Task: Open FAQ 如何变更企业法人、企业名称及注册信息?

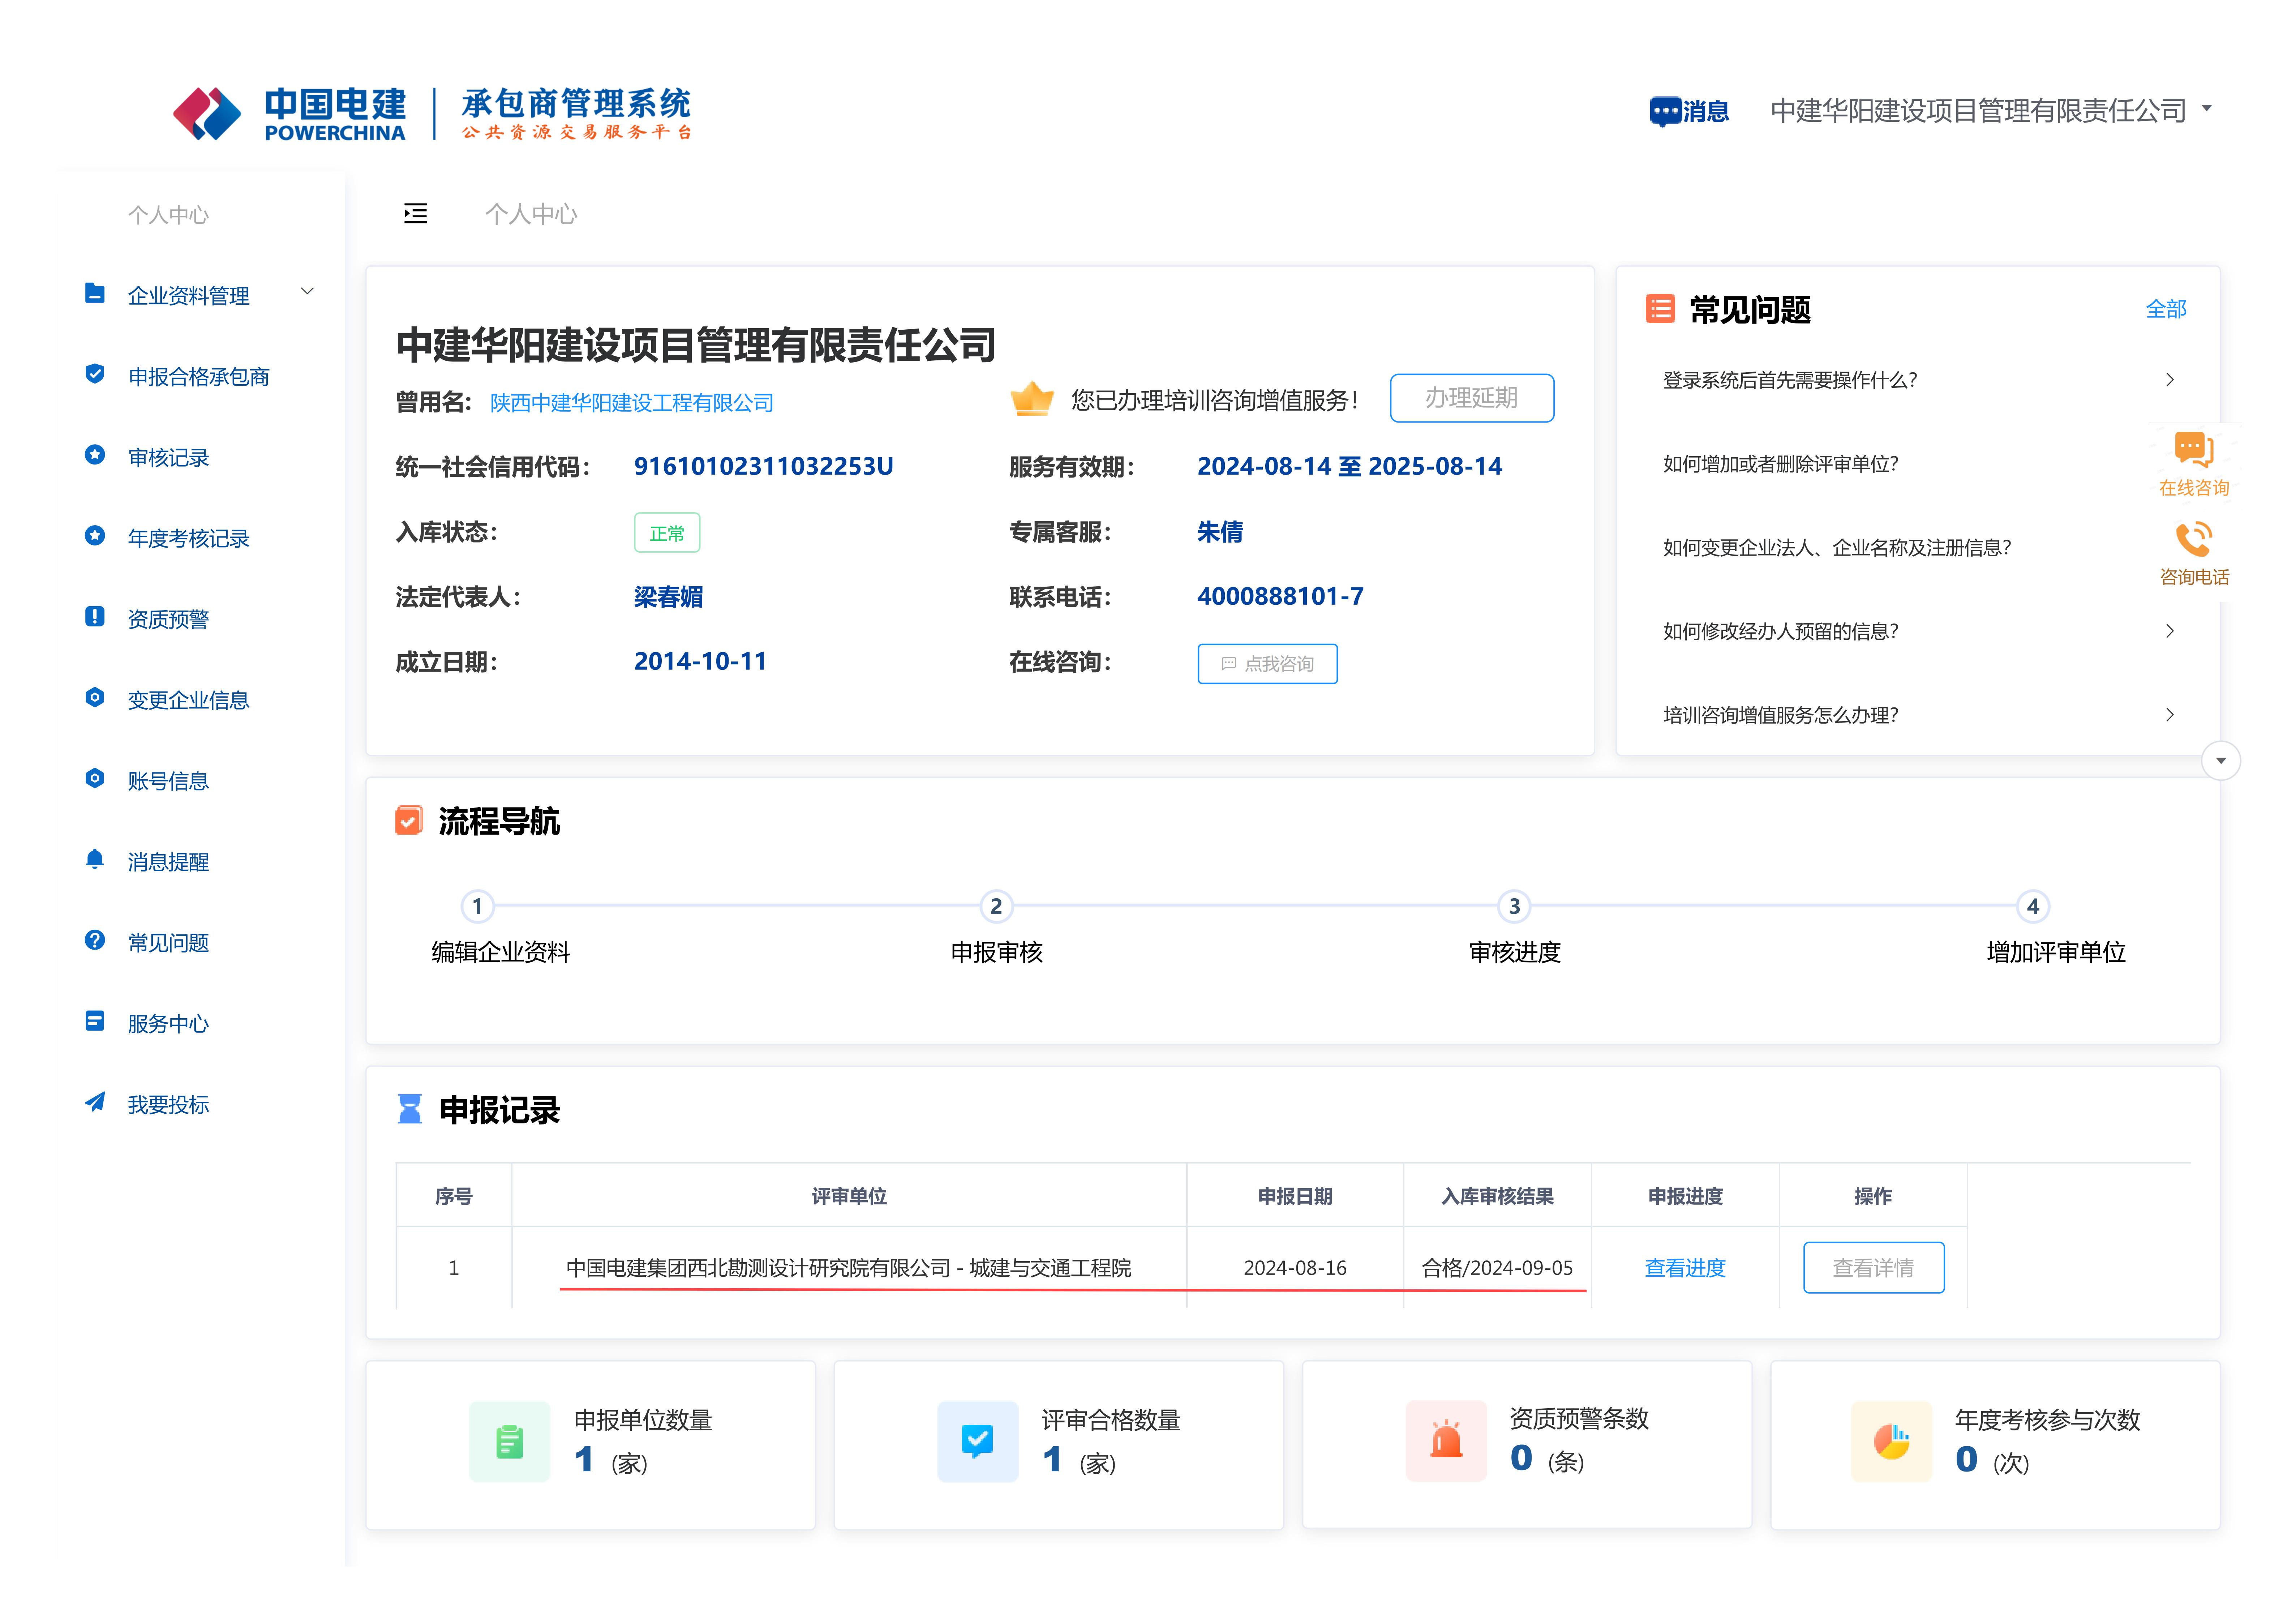Action: tap(1837, 548)
